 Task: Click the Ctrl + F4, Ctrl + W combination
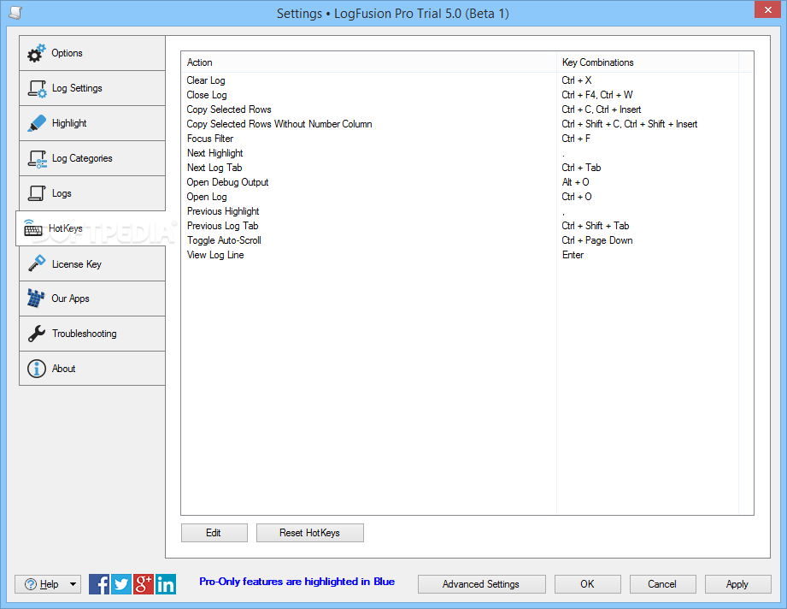pyautogui.click(x=597, y=95)
